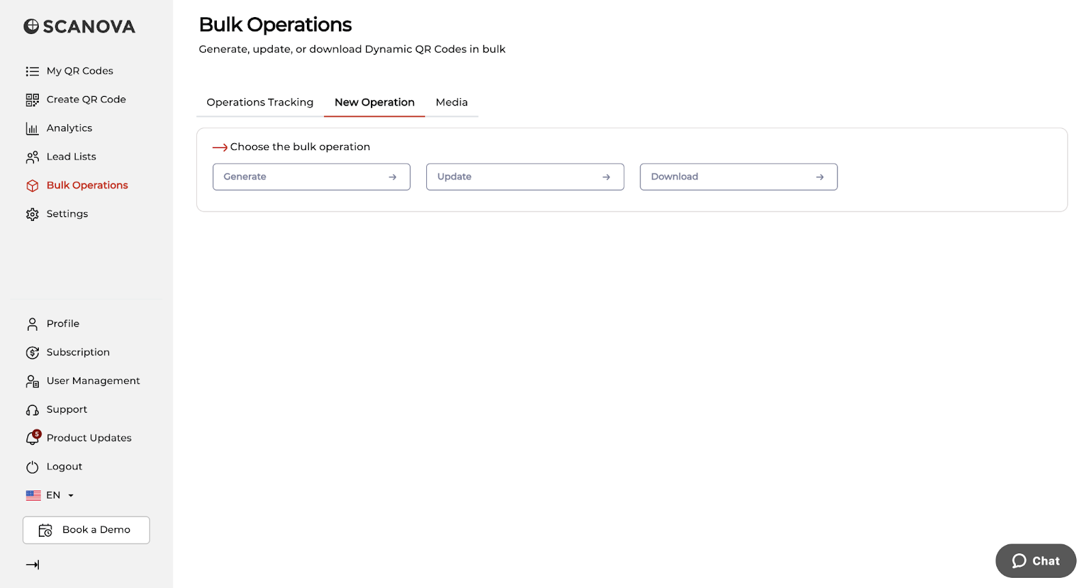Click the Settings gear icon

click(x=32, y=214)
